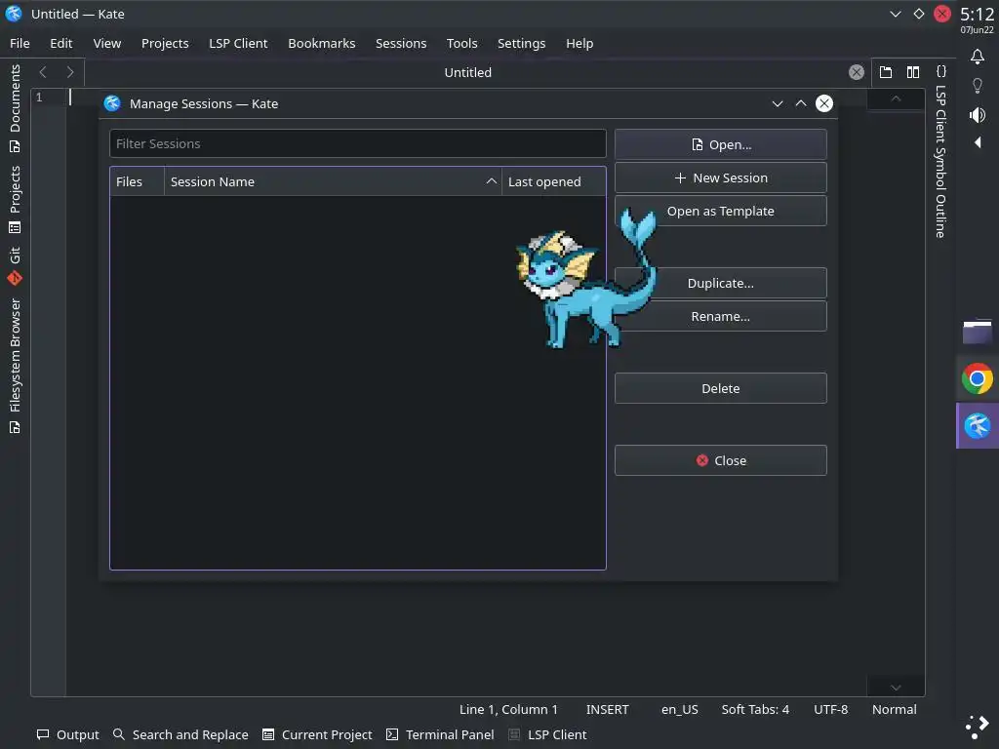Toggle the INSERT mode indicator
Image resolution: width=999 pixels, height=749 pixels.
click(x=607, y=710)
